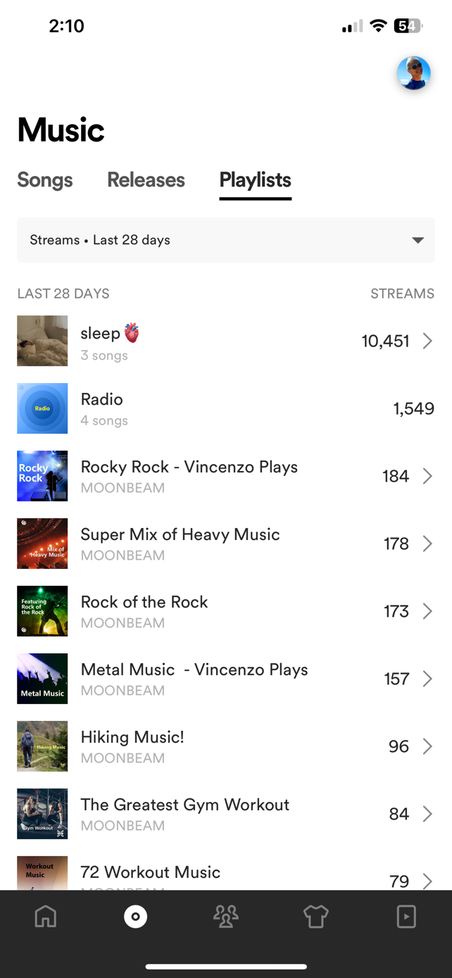Open Rock of the Rock playlist
This screenshot has width=452, height=978.
coord(144,603)
